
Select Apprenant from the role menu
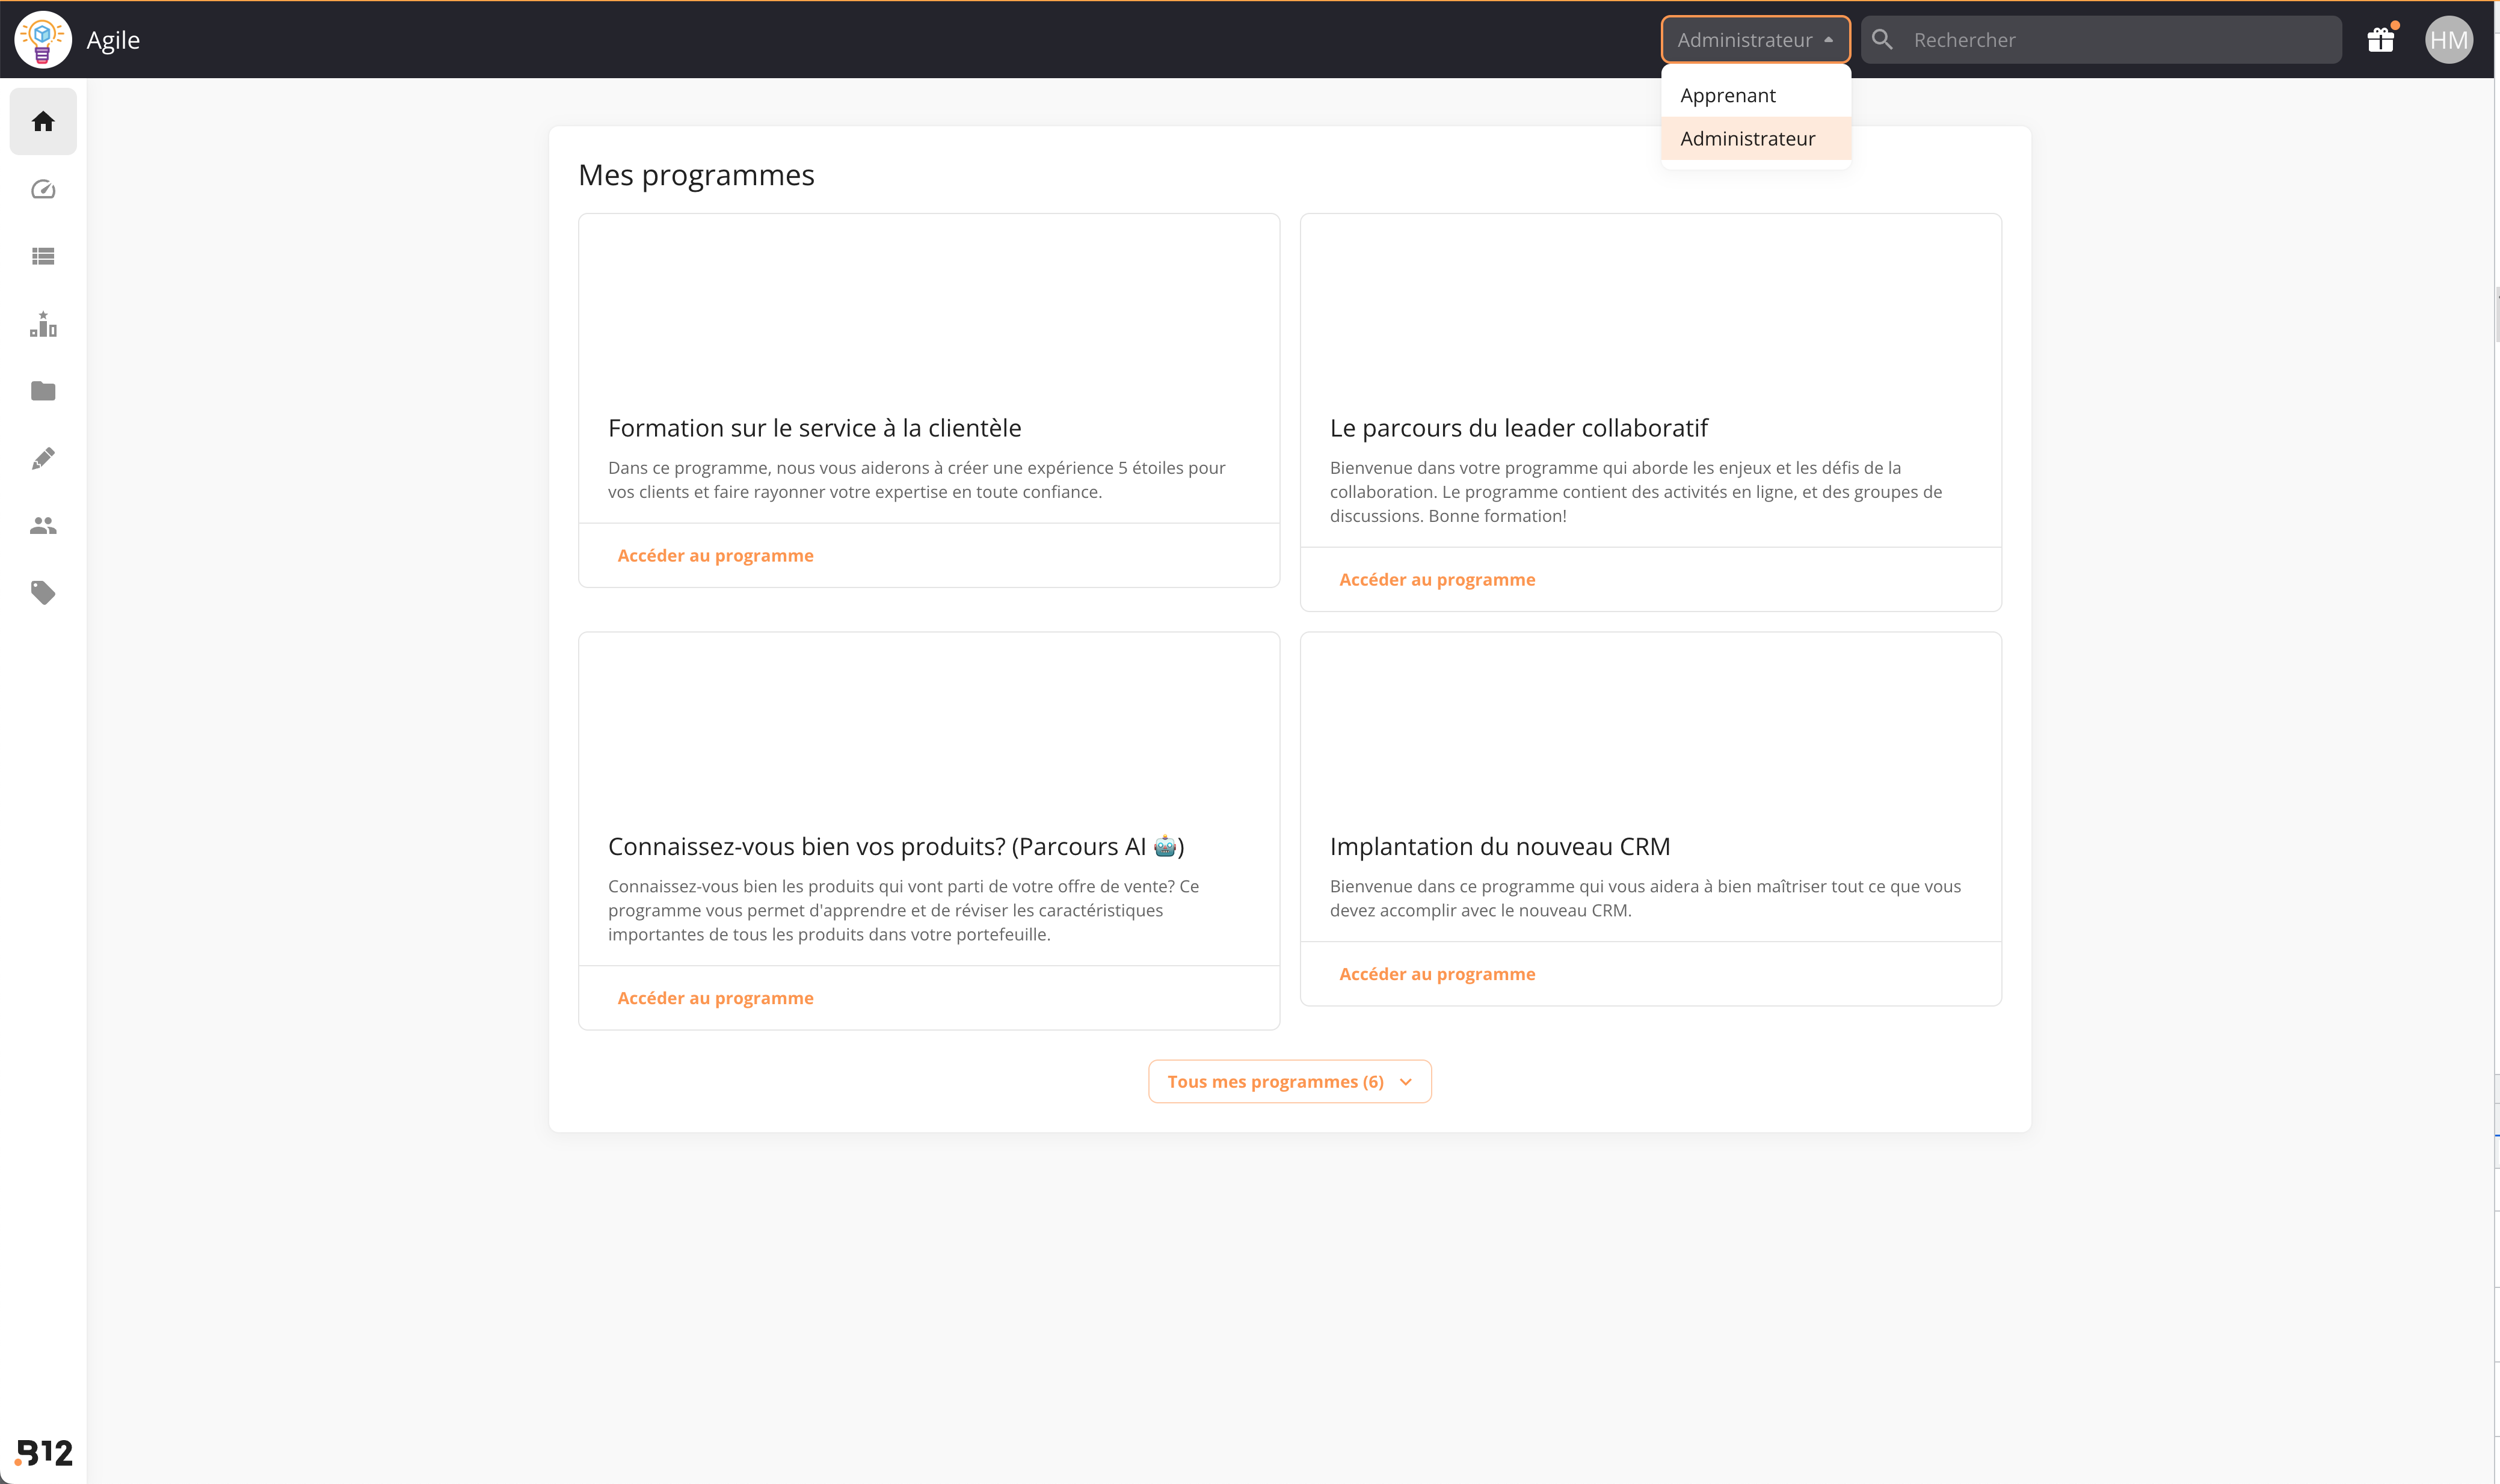point(1756,95)
